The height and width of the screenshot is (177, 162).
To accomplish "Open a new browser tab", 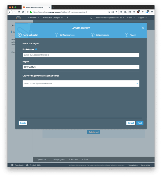I will point(54,7).
